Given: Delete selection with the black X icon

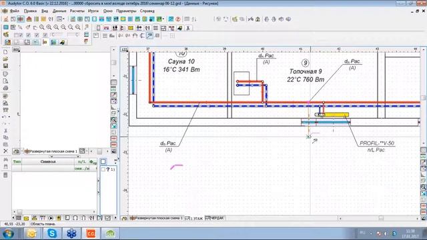Looking at the screenshot, I should [5, 151].
